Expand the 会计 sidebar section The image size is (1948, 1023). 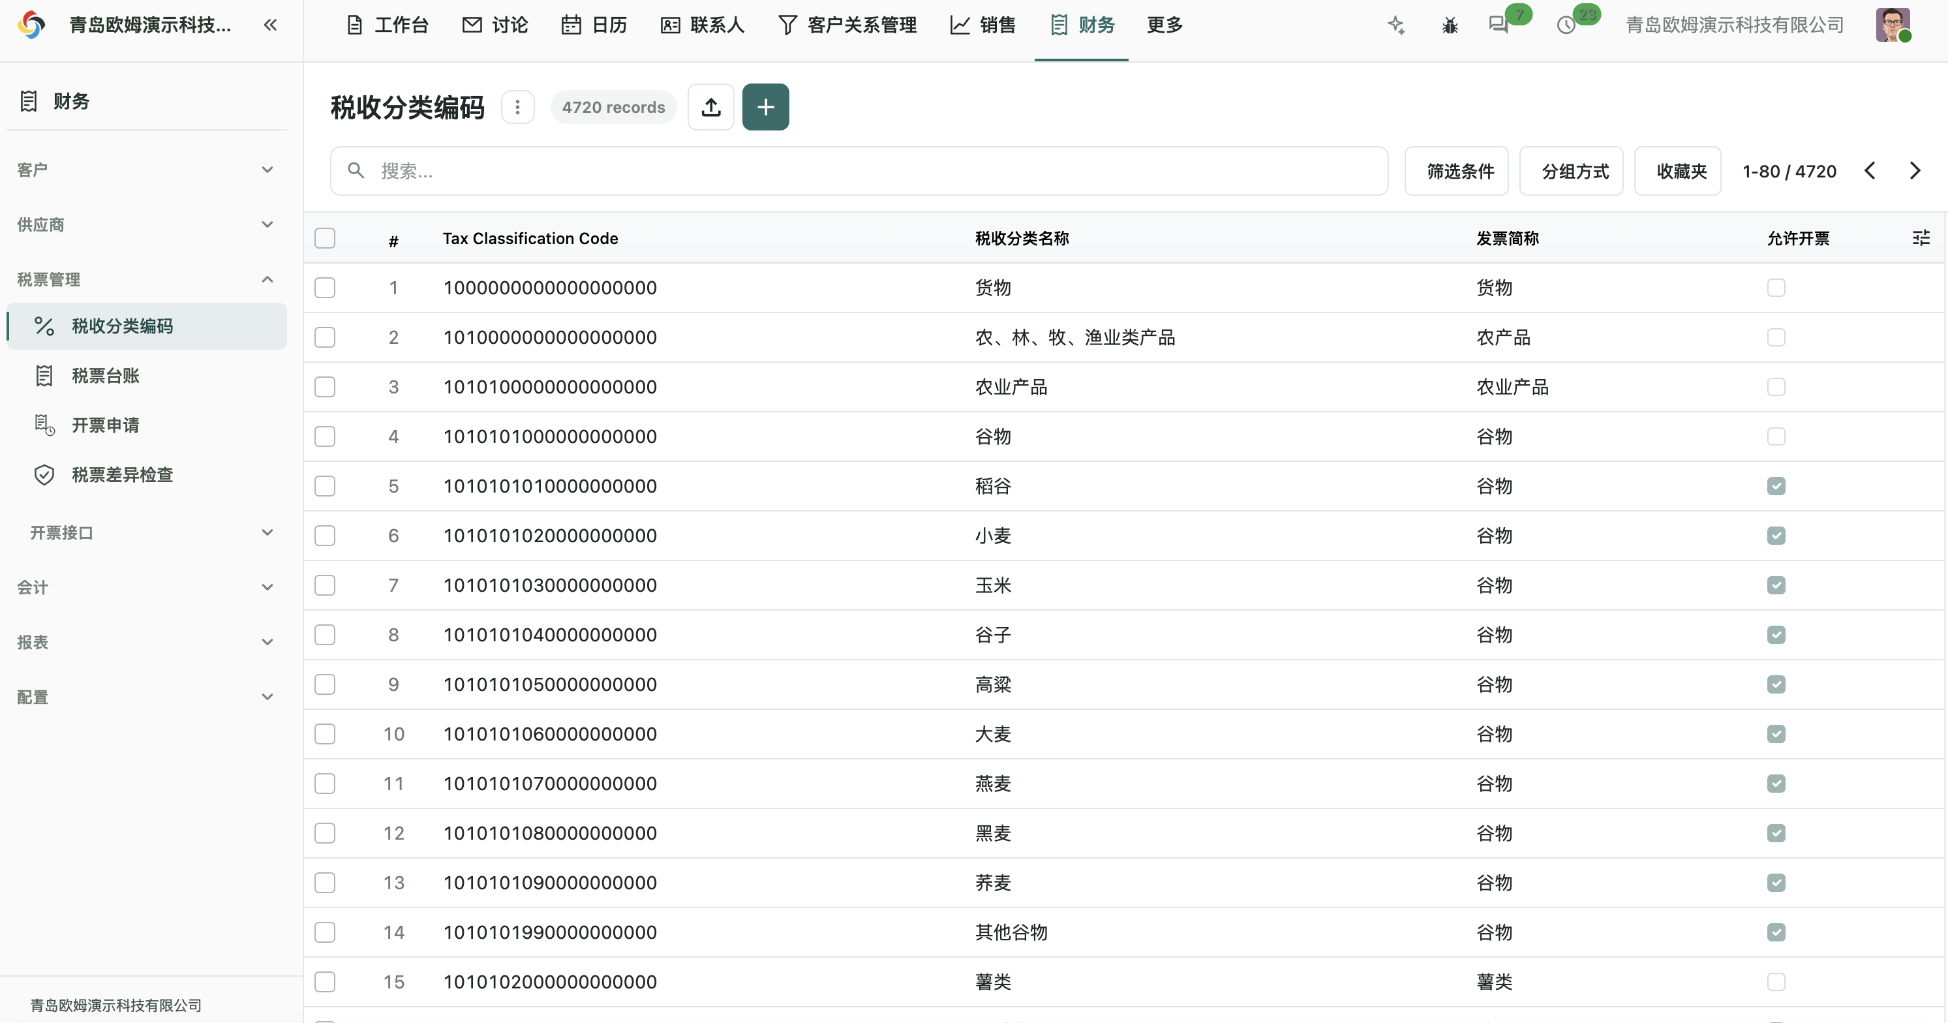click(145, 587)
